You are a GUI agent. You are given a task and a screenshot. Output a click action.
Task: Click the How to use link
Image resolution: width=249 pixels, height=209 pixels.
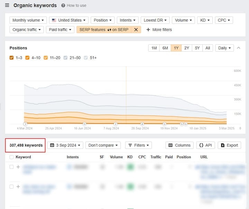[x=76, y=6]
